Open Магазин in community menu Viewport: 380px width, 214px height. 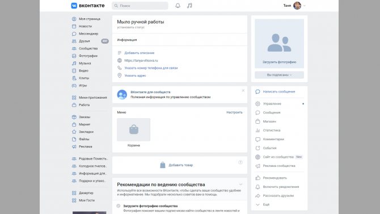[x=269, y=121]
